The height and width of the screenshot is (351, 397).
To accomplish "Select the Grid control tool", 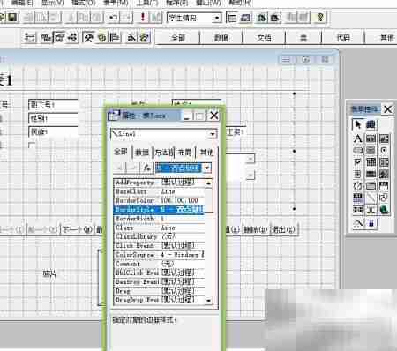I will click(x=371, y=174).
